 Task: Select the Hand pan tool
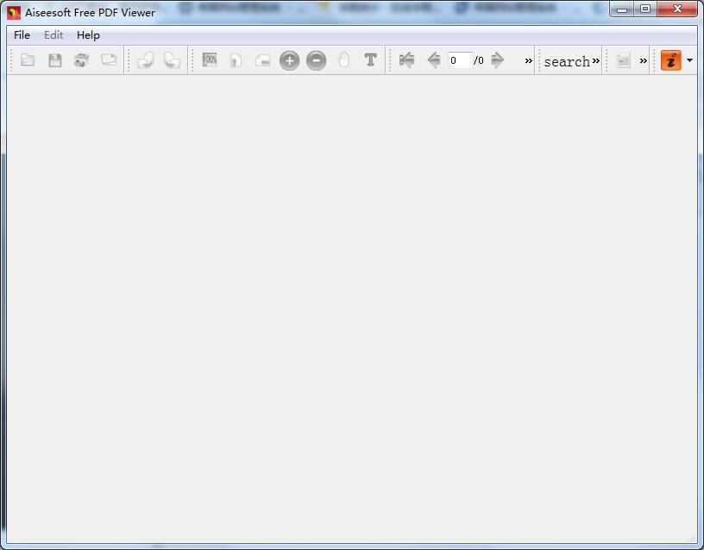[x=343, y=60]
